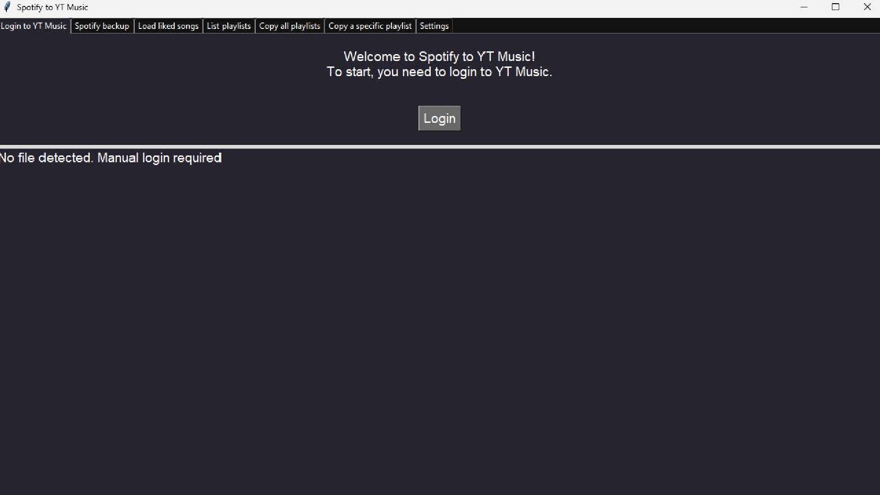The width and height of the screenshot is (880, 495).
Task: Switch to the Spotify backup tab
Action: [x=102, y=26]
